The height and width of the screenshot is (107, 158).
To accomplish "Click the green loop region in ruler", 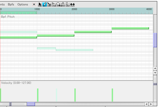I will pos(19,13).
